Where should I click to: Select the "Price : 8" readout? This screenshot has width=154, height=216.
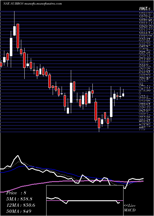coord(16,193)
